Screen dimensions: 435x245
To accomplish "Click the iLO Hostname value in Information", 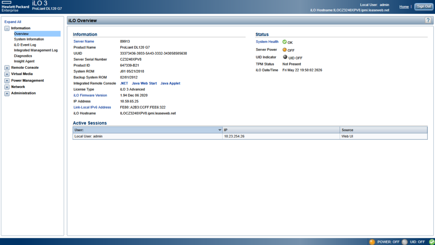I will (148, 113).
